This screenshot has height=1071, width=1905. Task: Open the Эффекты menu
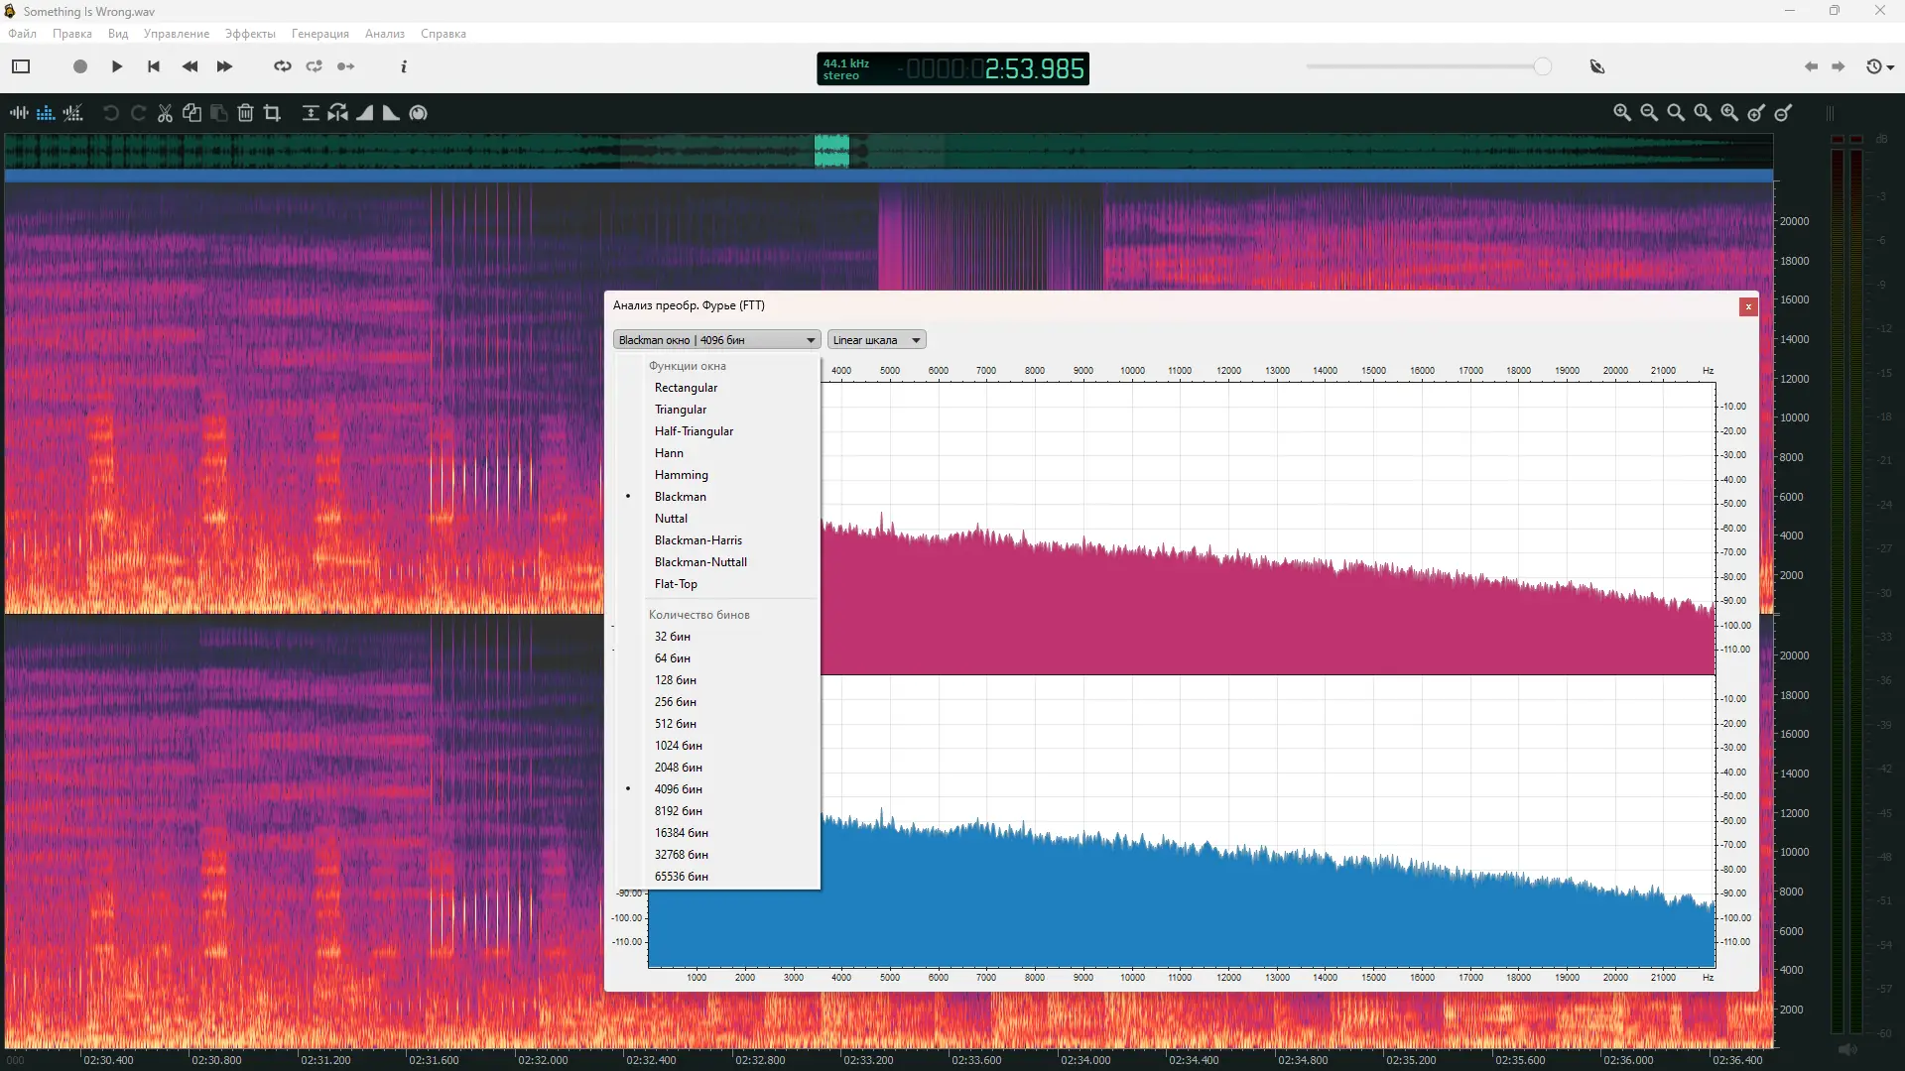(x=250, y=34)
